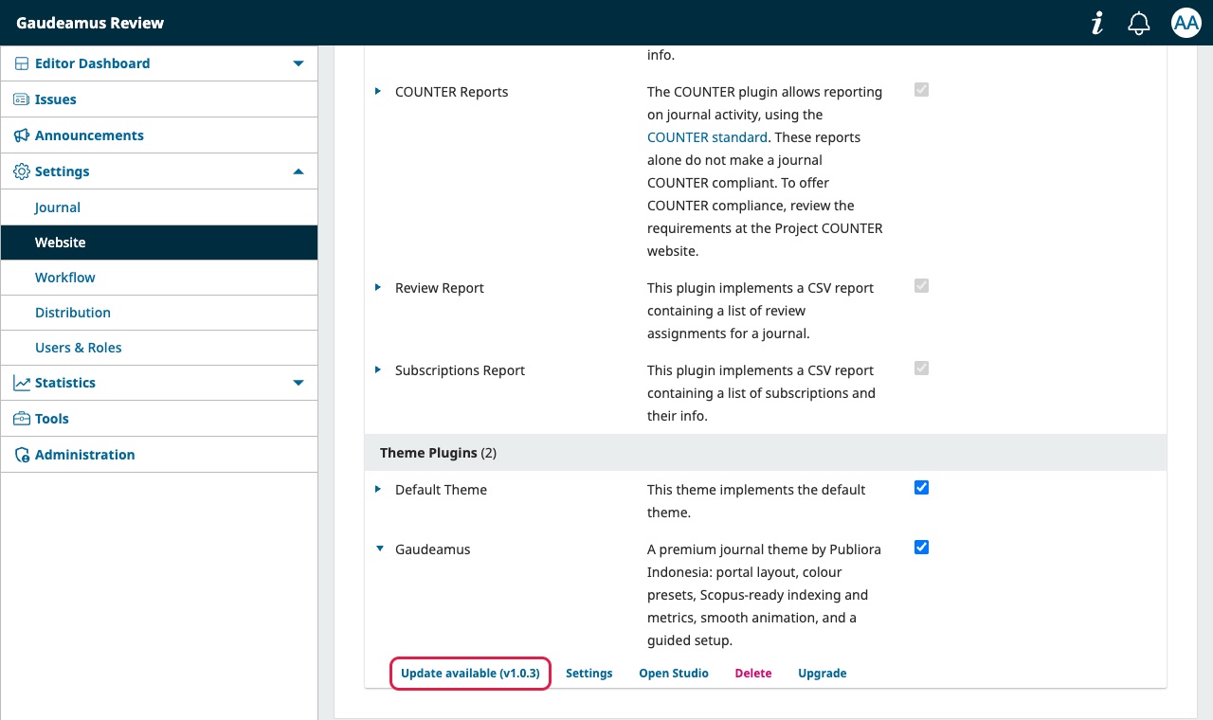This screenshot has height=720, width=1213.
Task: Click the Editor Dashboard grid icon
Action: [x=21, y=63]
